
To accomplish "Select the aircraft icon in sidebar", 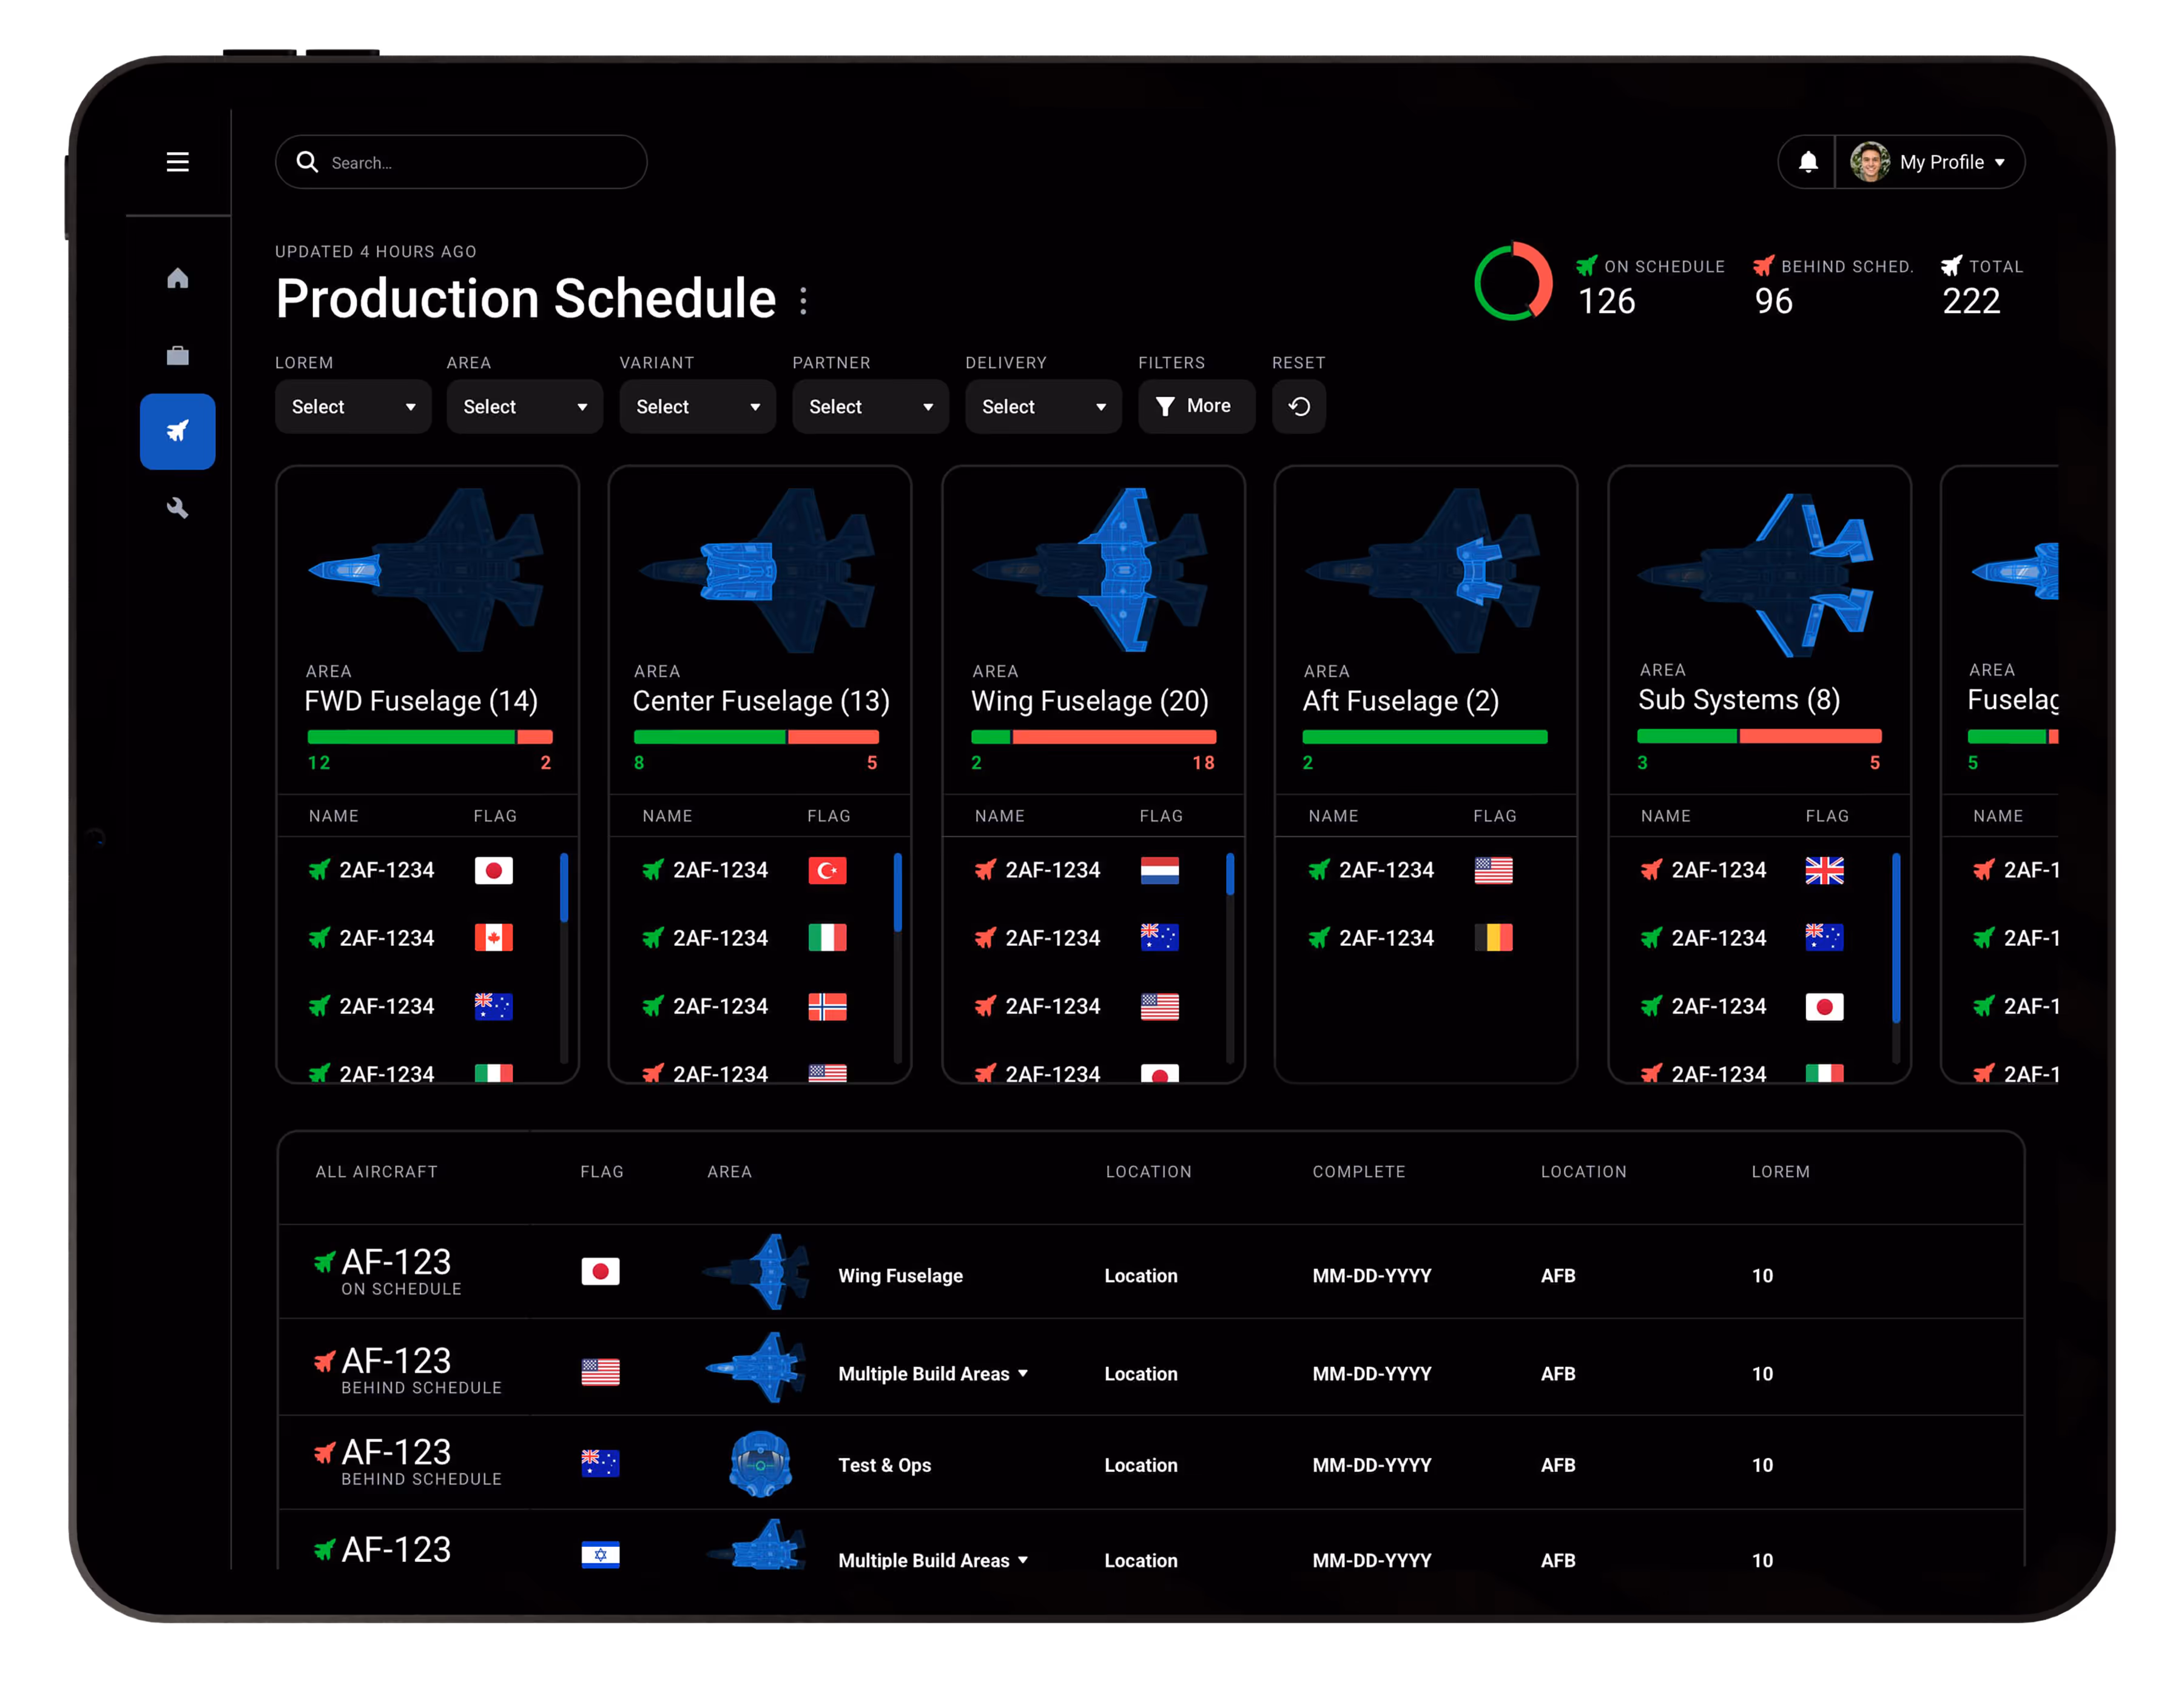I will (177, 431).
